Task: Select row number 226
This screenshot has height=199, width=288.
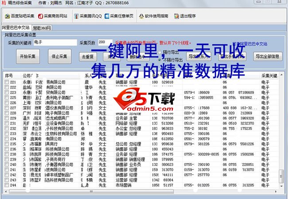Action: pos(13,103)
